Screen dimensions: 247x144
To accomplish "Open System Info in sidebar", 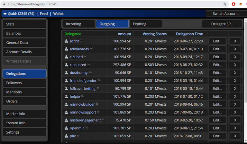I will tap(24, 123).
